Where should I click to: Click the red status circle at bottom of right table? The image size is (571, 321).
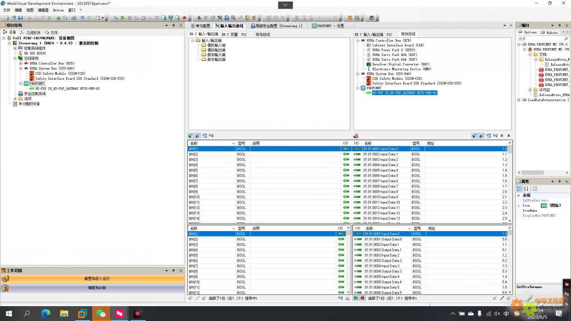pos(362,298)
